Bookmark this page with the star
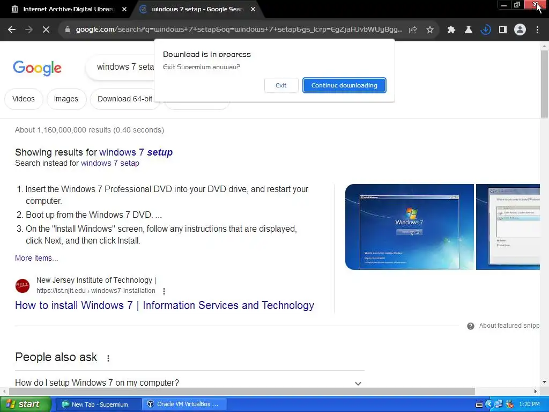Image resolution: width=549 pixels, height=412 pixels. (430, 30)
